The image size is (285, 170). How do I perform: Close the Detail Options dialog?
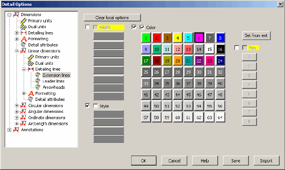point(280,4)
